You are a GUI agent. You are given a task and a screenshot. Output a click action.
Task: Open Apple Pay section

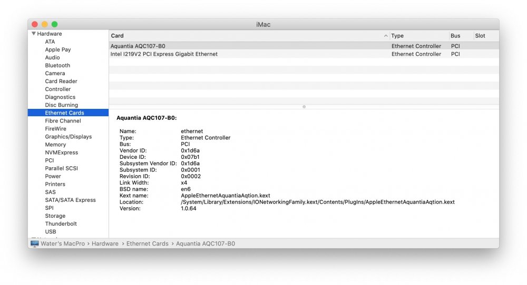[58, 49]
